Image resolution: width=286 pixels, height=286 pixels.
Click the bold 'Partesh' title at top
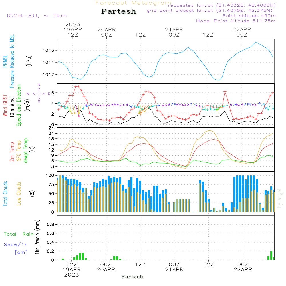pos(119,11)
